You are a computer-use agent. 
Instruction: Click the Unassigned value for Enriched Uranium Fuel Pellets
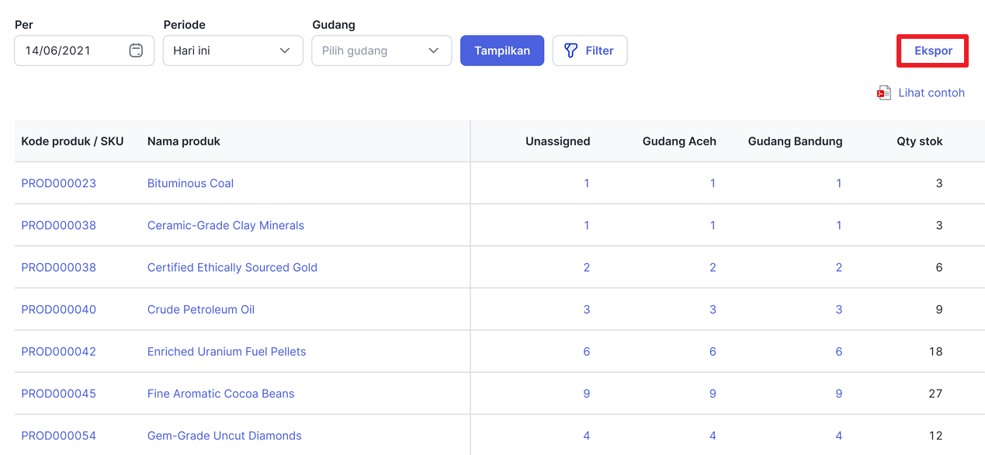(x=587, y=351)
